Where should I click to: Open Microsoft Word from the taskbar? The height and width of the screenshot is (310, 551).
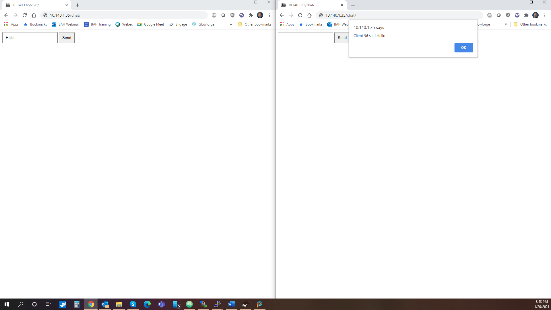click(232, 304)
